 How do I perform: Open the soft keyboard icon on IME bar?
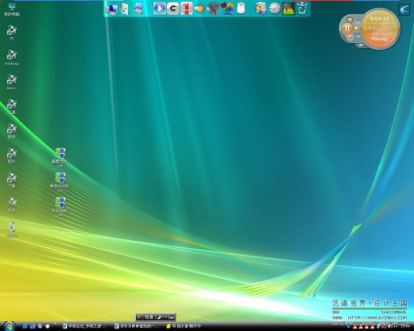pyautogui.click(x=171, y=317)
